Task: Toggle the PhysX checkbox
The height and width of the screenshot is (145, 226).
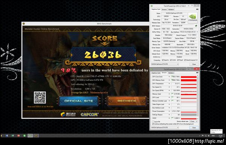Action: point(179,60)
